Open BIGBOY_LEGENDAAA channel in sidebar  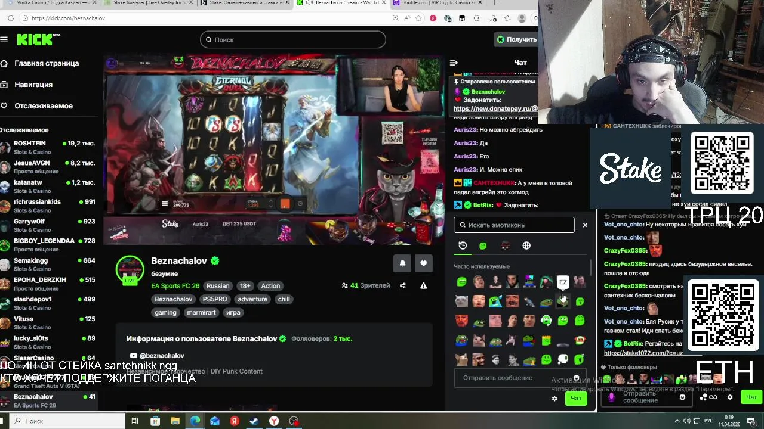(x=48, y=244)
